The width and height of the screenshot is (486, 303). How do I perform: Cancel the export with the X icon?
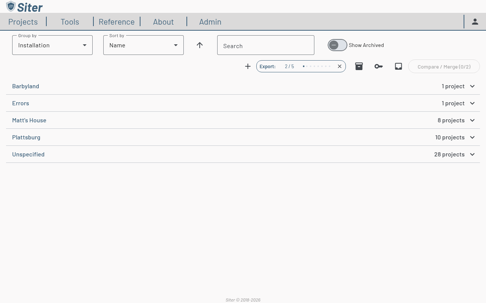(339, 66)
